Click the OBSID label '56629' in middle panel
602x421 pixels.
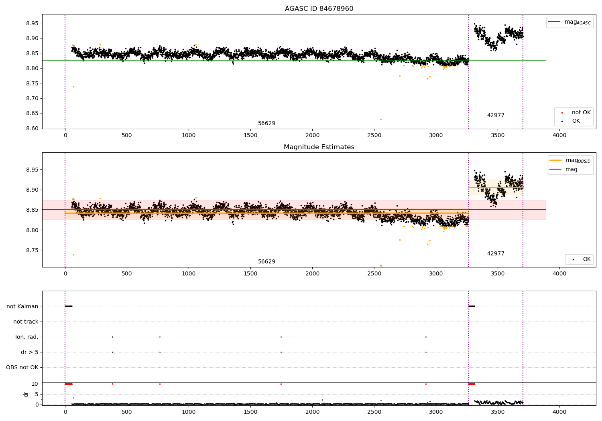tap(266, 262)
